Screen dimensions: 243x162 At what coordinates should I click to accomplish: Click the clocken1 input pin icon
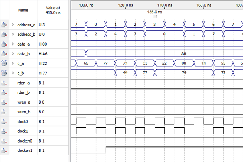point(5,150)
